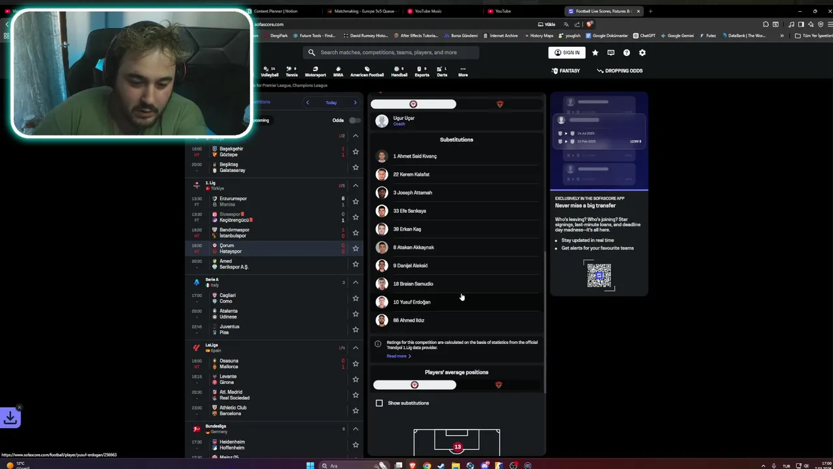Open substitute 3 Joseph Attamah

[456, 193]
